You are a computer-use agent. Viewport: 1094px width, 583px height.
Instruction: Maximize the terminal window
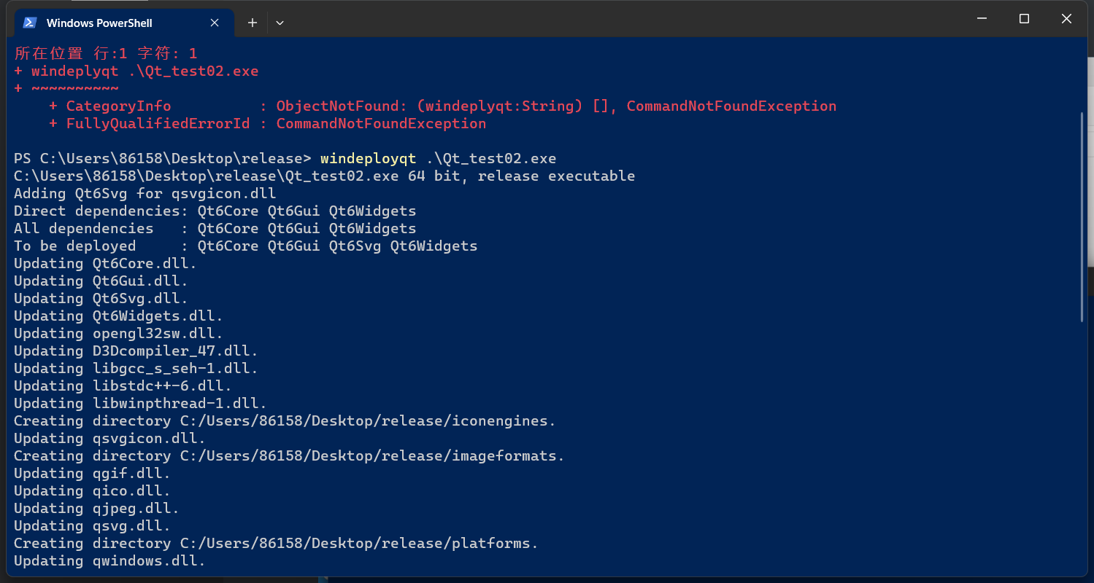[1024, 19]
